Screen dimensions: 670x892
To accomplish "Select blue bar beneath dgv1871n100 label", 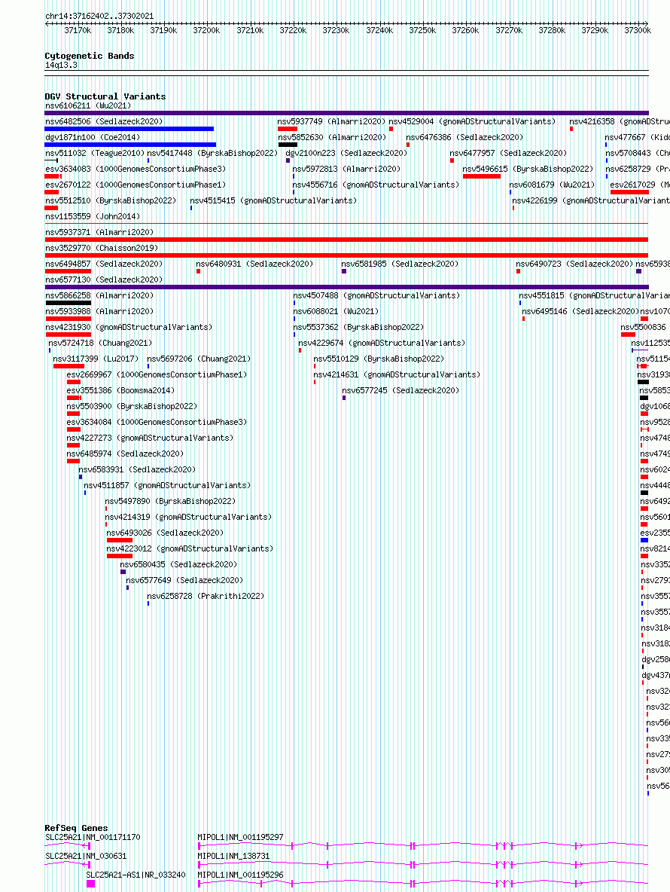I will (x=130, y=145).
